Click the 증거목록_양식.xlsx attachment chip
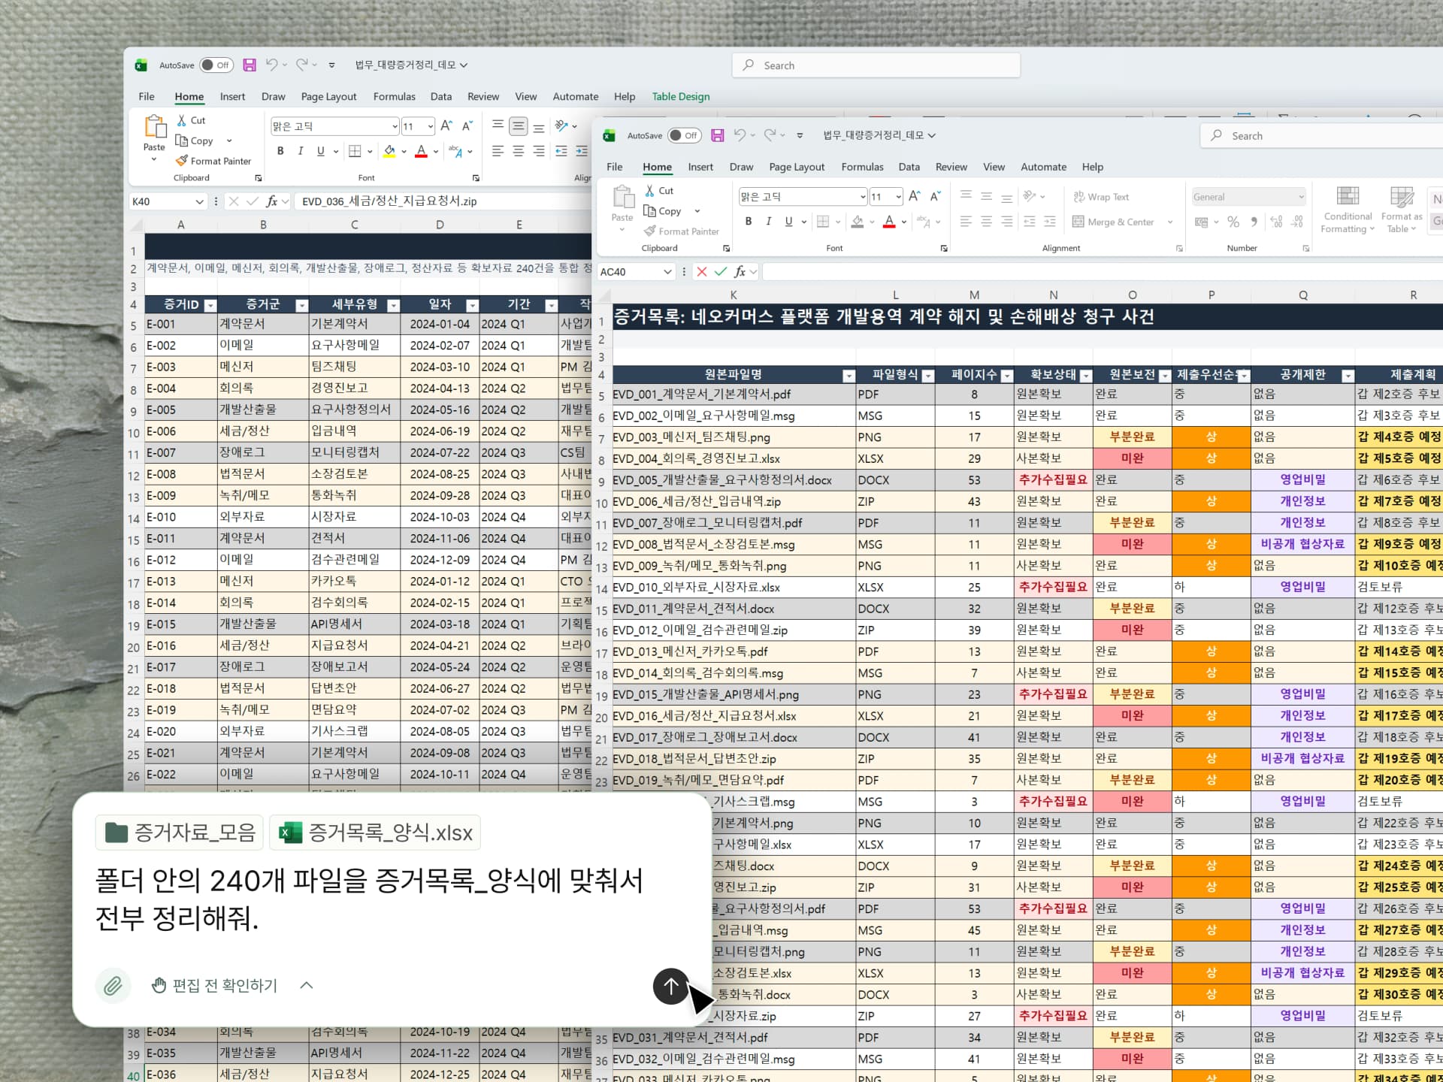 click(375, 833)
